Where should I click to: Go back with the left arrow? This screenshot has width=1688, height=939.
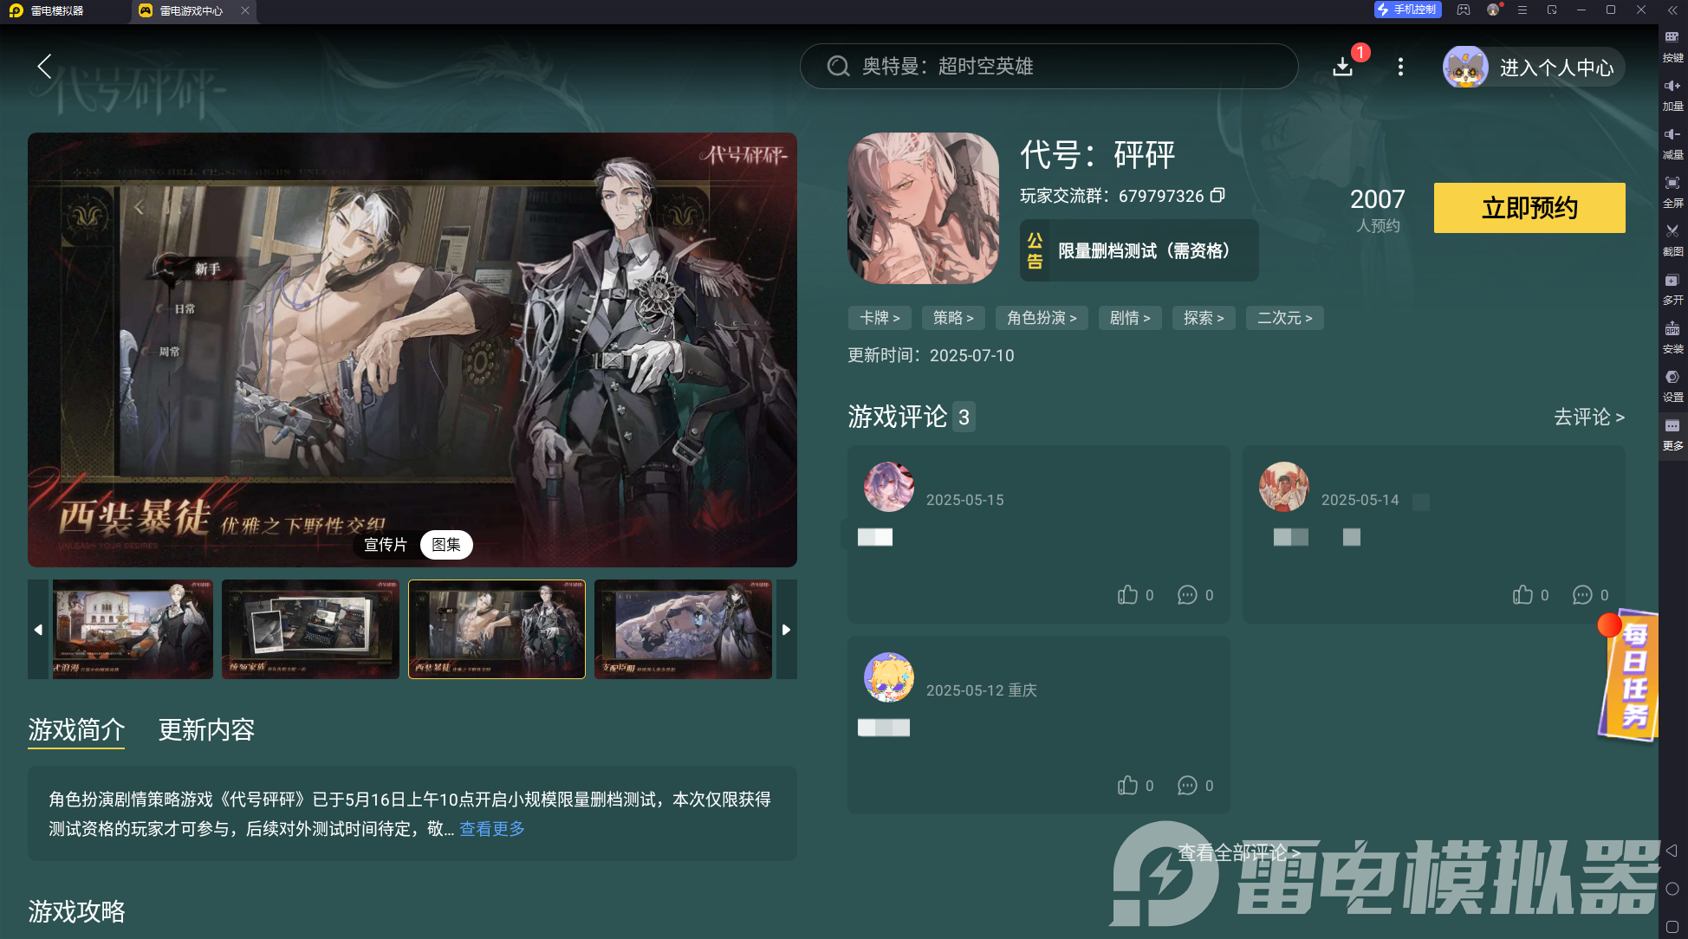pyautogui.click(x=45, y=67)
